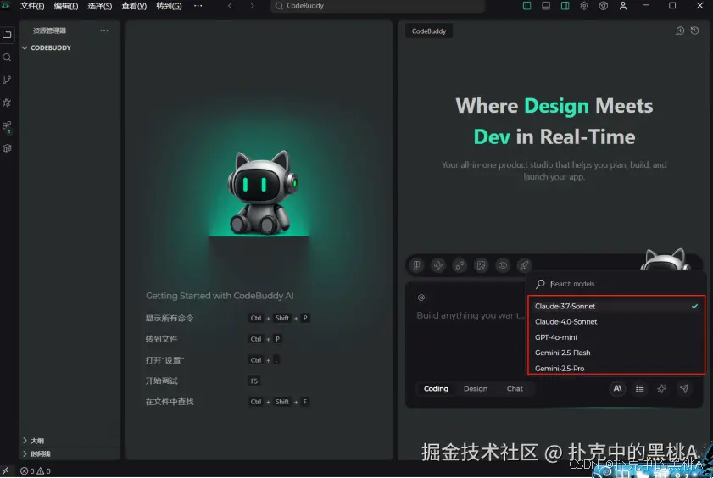Open the Extensions view icon
The height and width of the screenshot is (478, 713).
click(x=7, y=126)
